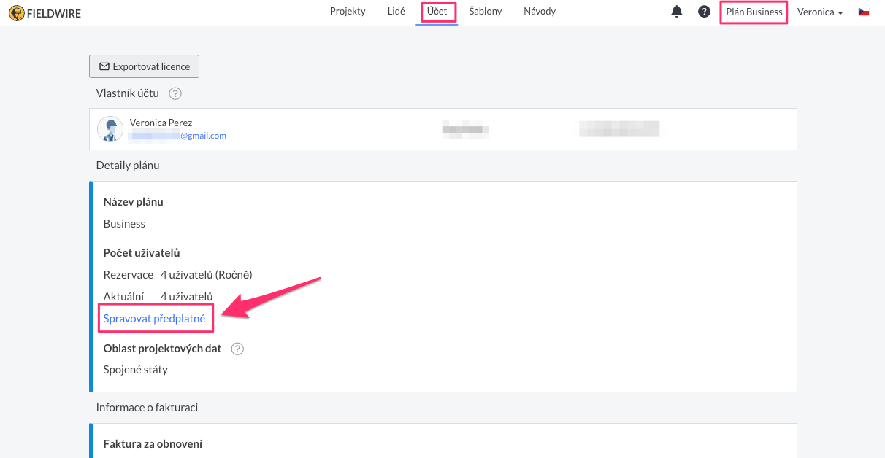This screenshot has height=458, width=885.
Task: Go to the Lidé tab
Action: coord(396,12)
